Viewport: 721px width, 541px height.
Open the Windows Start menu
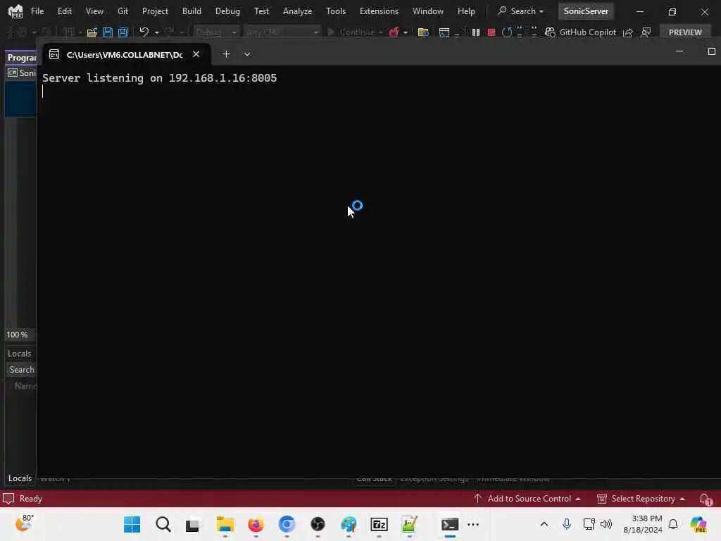click(x=132, y=524)
